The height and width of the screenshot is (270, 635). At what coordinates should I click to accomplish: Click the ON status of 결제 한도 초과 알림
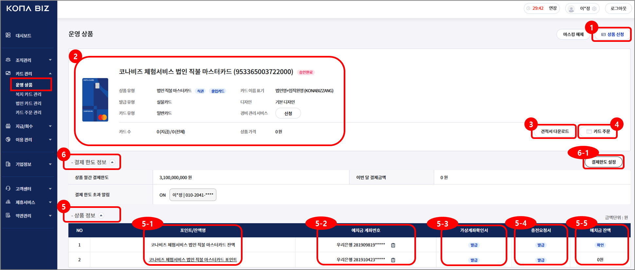(163, 195)
